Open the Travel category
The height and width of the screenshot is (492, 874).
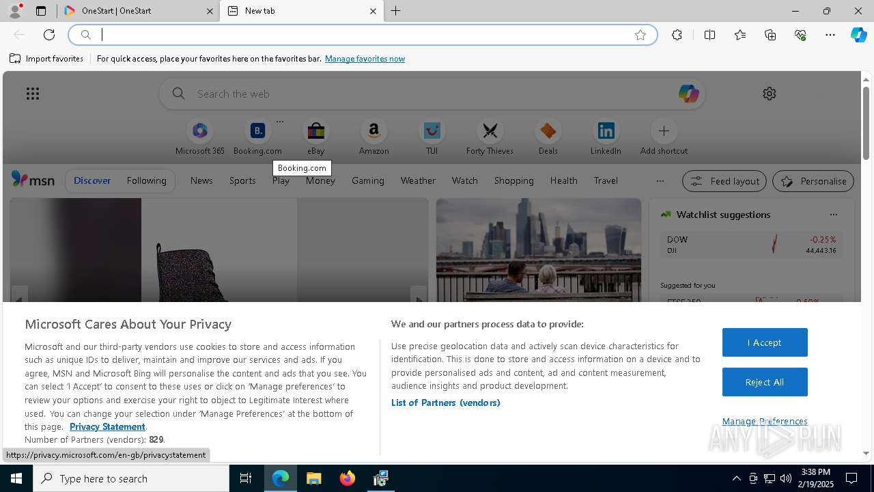606,180
